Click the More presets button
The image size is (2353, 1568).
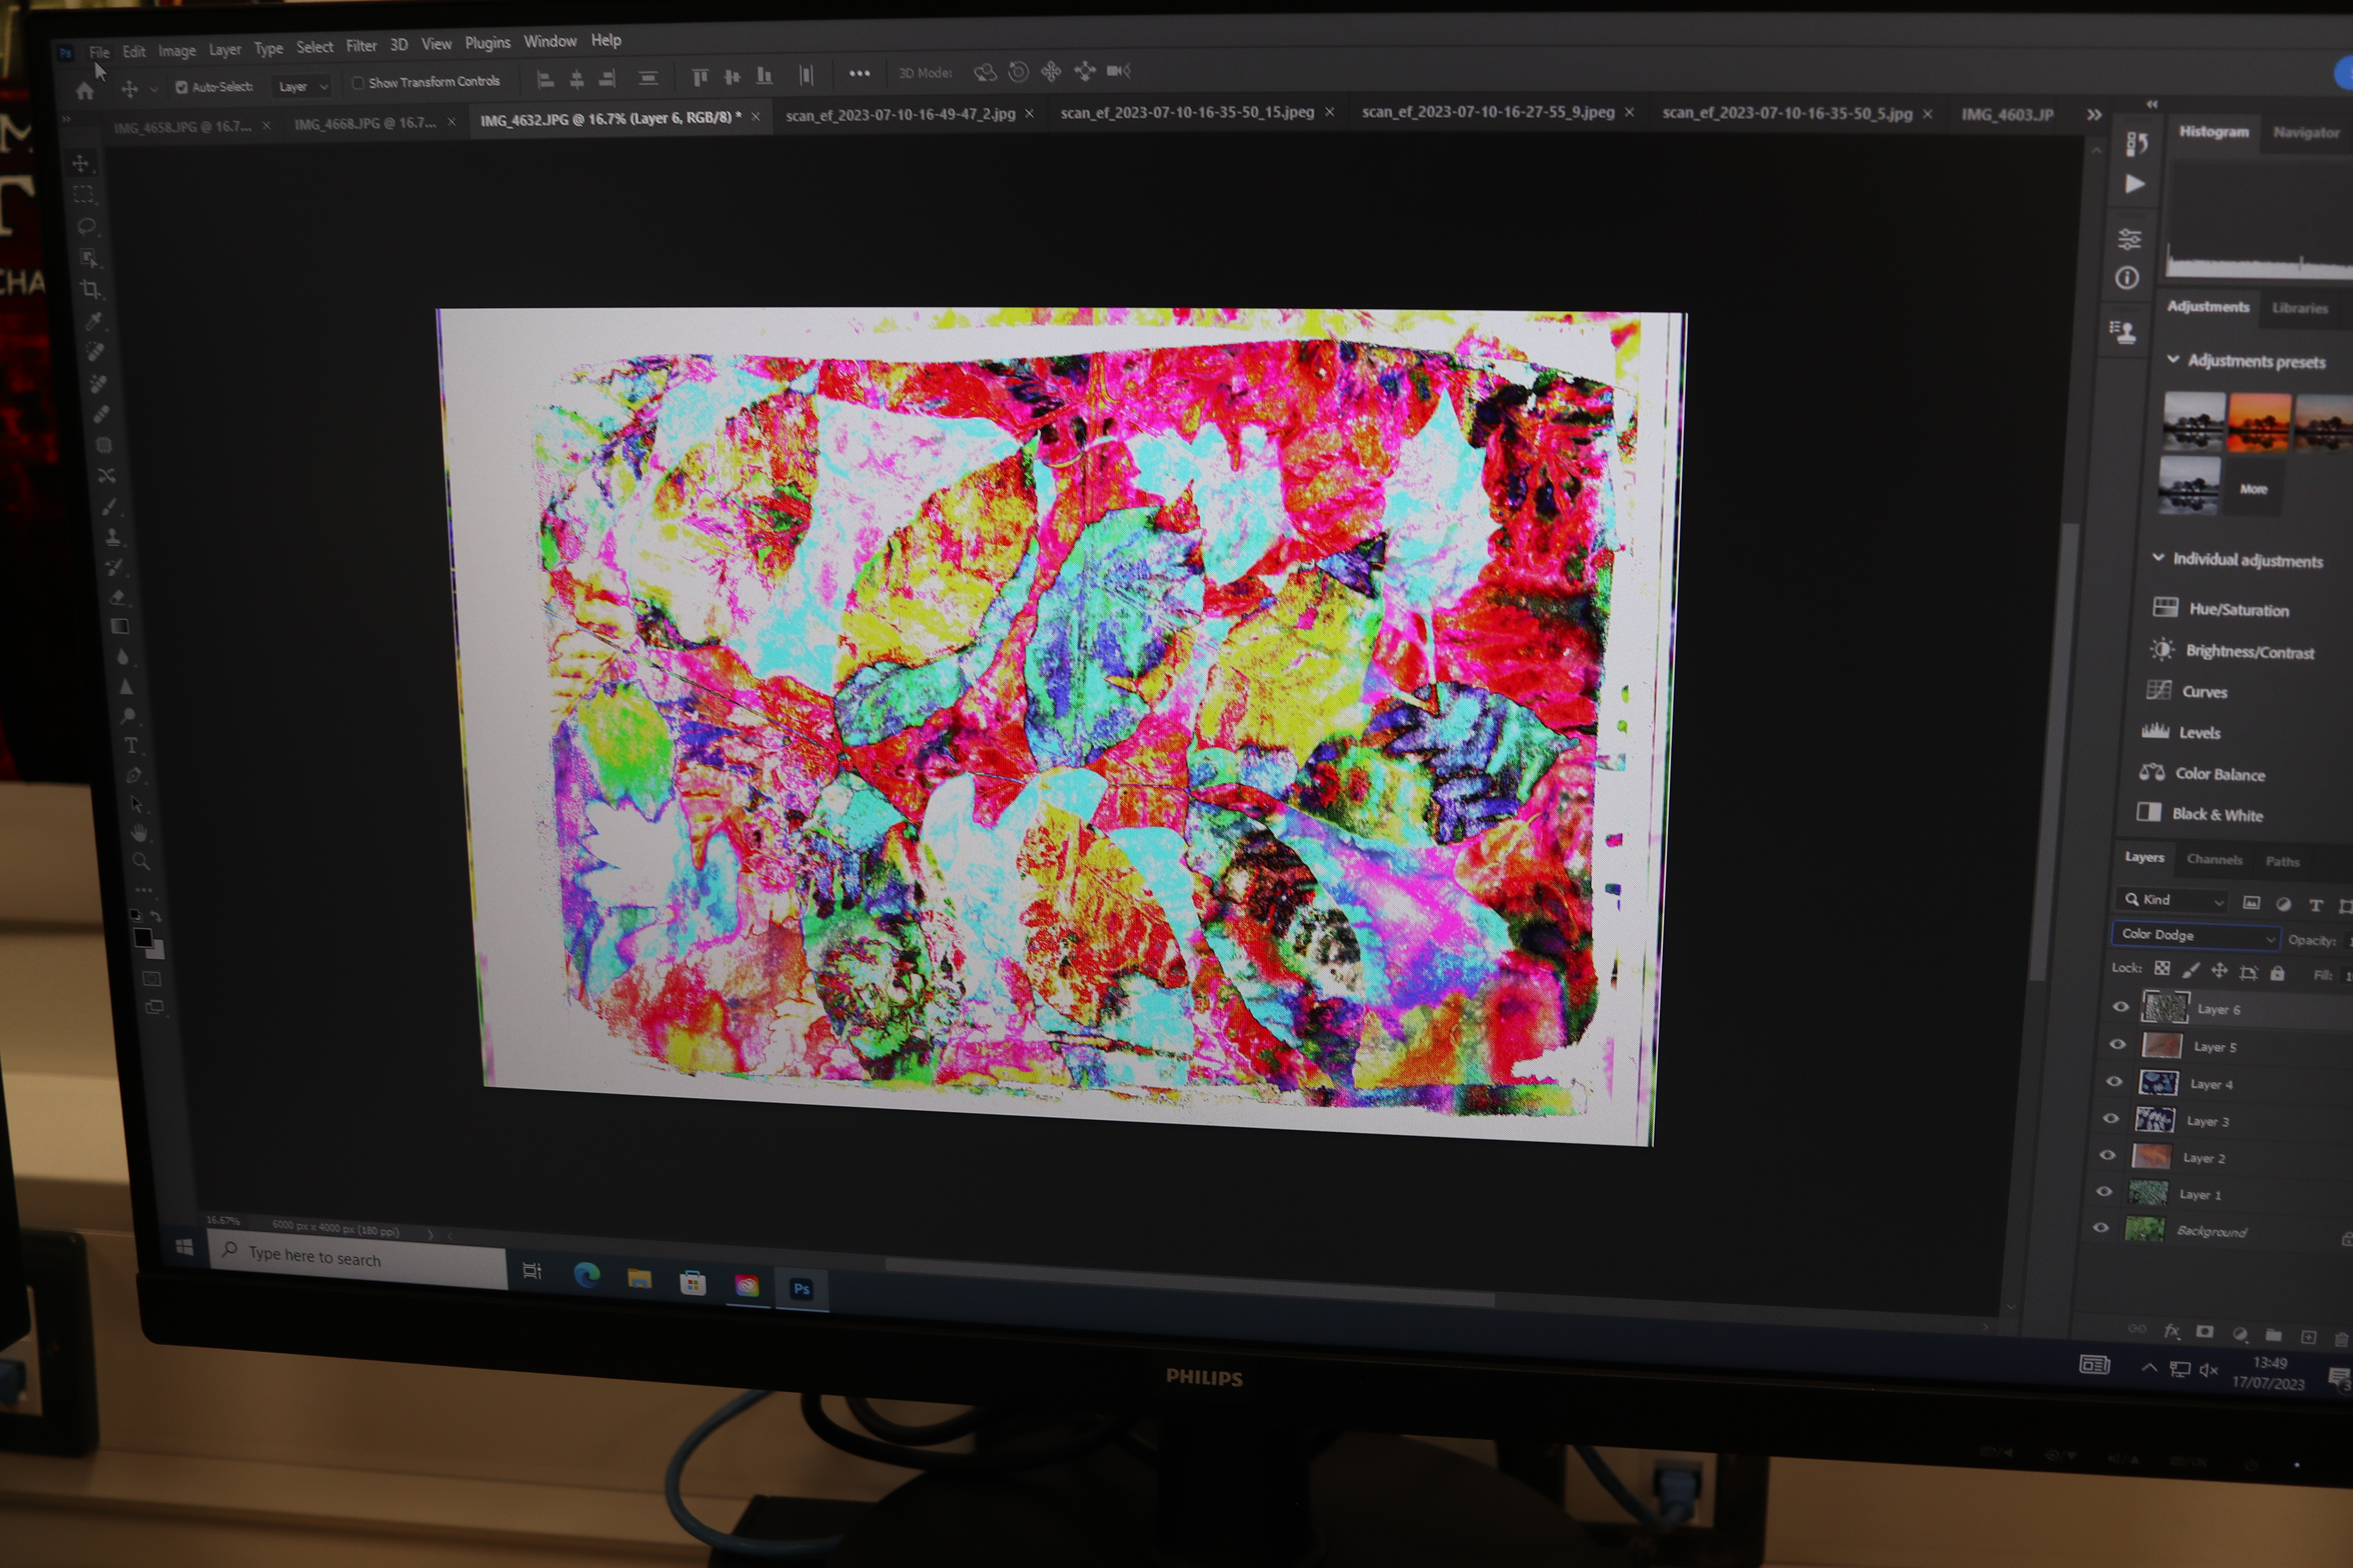coord(2253,489)
